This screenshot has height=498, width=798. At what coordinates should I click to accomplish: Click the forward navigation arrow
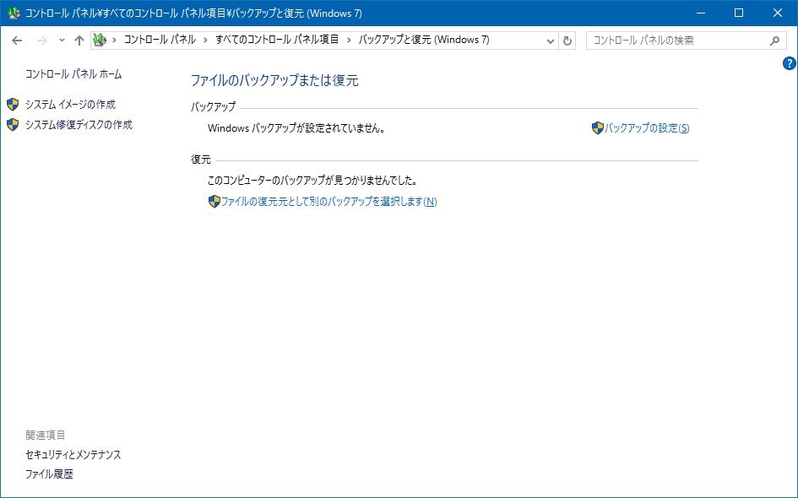(41, 41)
